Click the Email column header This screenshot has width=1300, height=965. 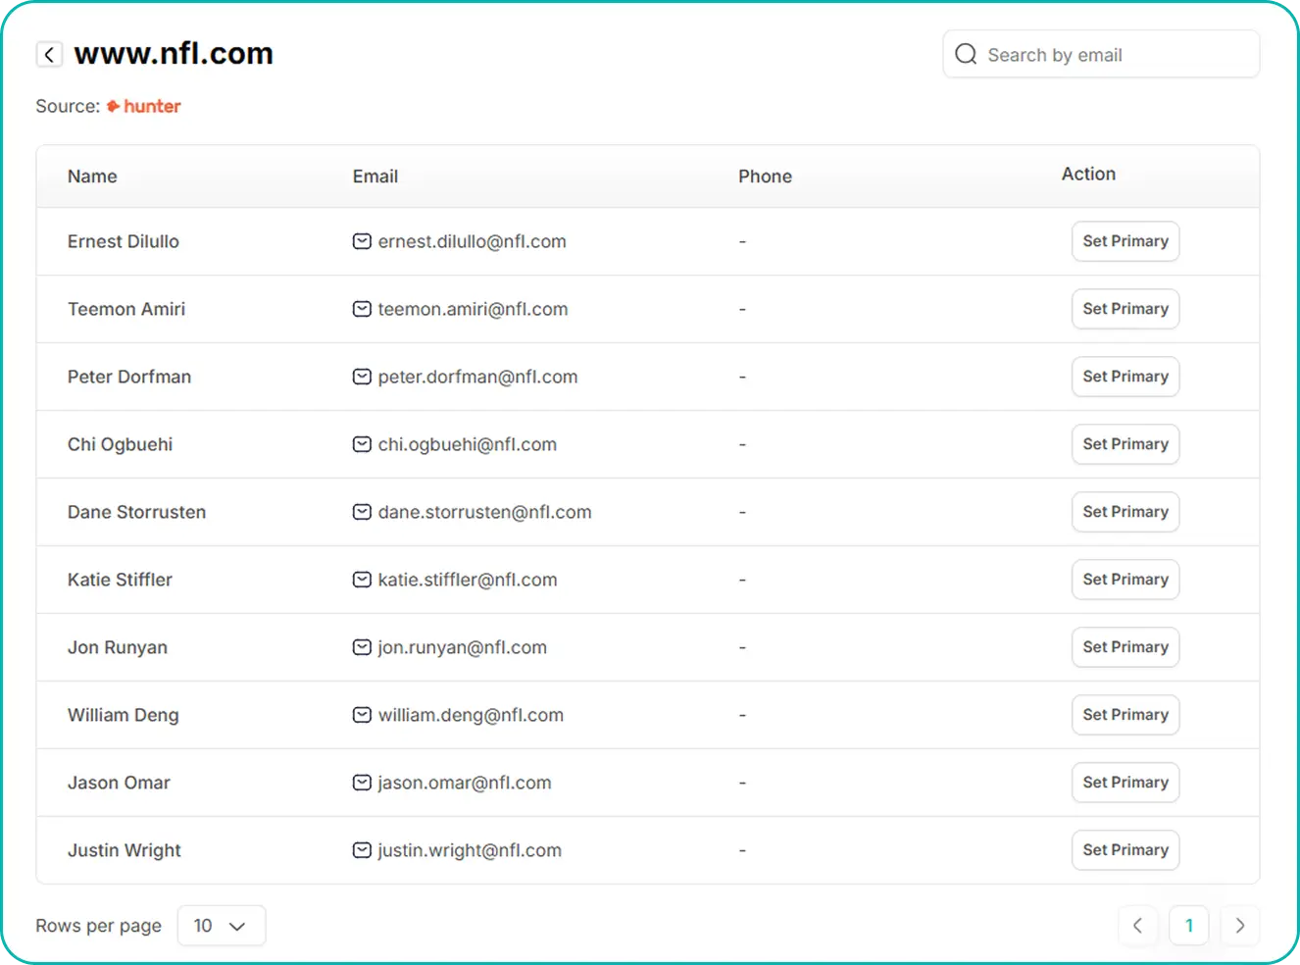(375, 177)
